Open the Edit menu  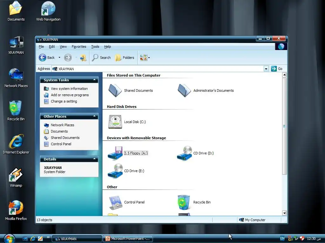tap(52, 47)
